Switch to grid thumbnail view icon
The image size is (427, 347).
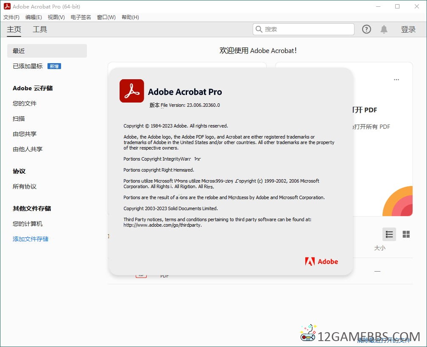click(406, 234)
